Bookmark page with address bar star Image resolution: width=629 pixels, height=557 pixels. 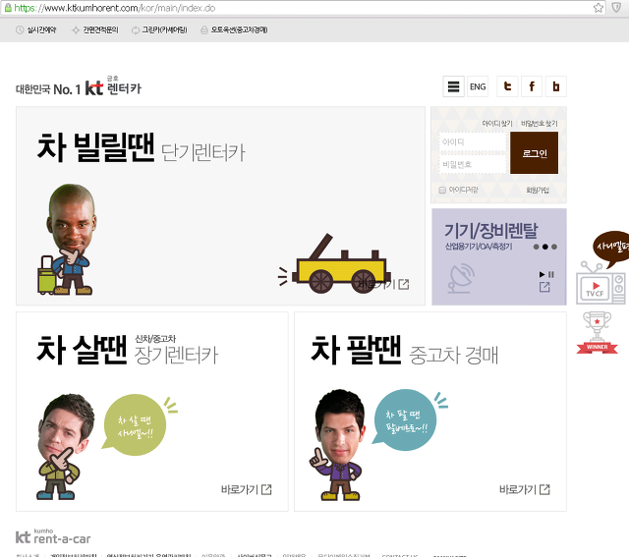point(599,8)
